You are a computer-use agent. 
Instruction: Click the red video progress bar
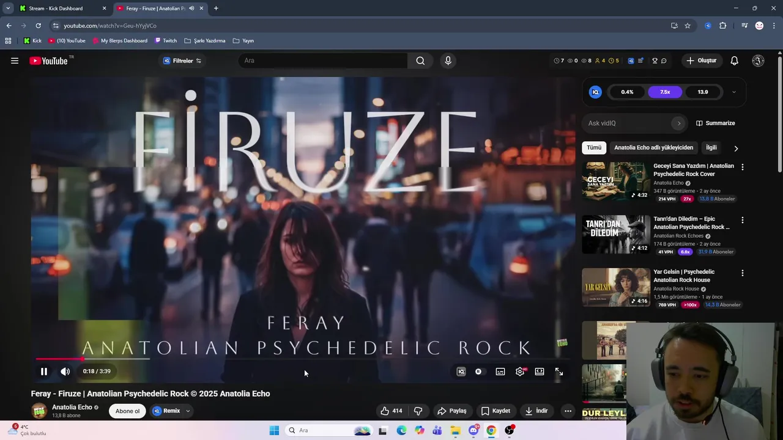click(59, 359)
